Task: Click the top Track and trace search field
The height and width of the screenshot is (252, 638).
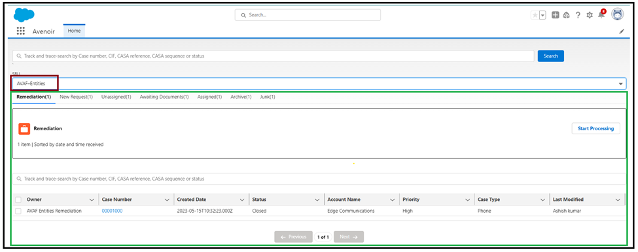Action: click(273, 56)
